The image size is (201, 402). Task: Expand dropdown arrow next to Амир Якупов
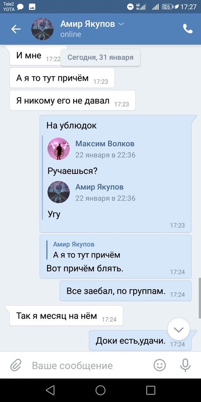tap(121, 24)
